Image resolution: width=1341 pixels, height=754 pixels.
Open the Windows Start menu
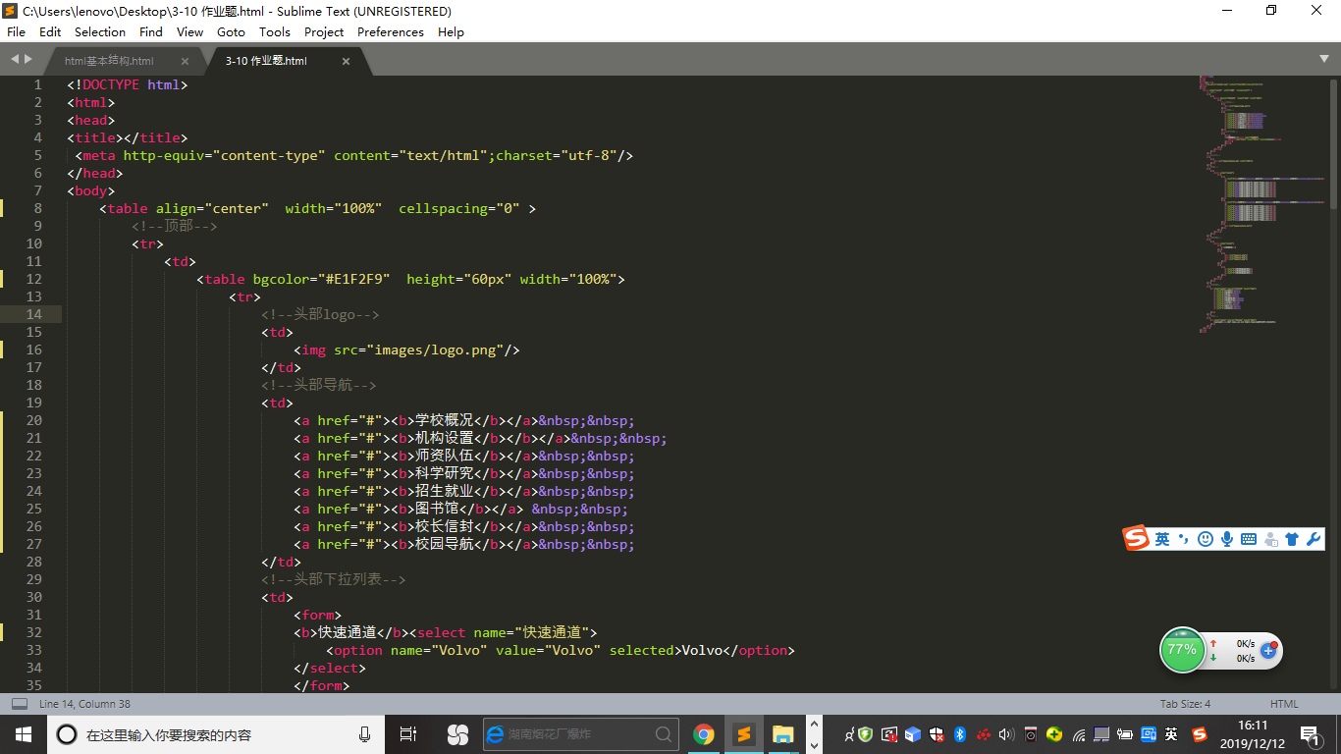pos(23,734)
